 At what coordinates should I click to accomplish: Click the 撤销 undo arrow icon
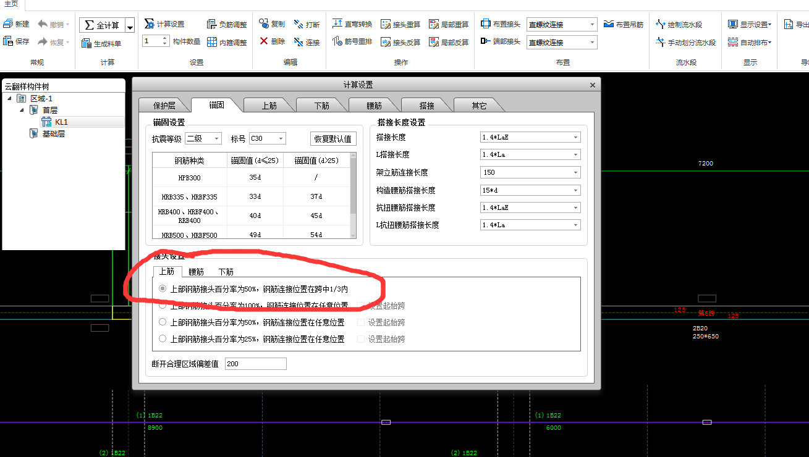pyautogui.click(x=43, y=24)
